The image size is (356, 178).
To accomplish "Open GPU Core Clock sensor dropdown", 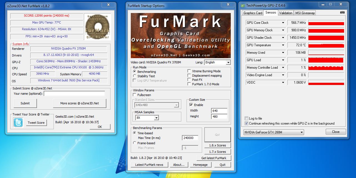I will pyautogui.click(x=283, y=23).
